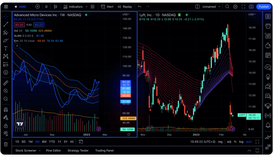Image resolution: width=273 pixels, height=159 pixels.
Task: Select the XABCD pattern tool
Action: point(6,56)
